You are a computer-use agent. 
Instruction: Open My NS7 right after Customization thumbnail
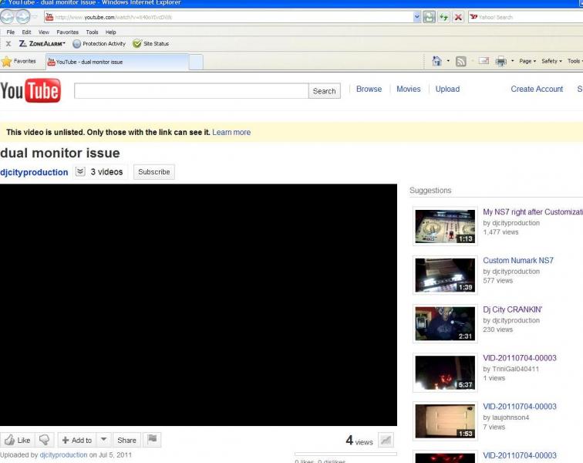(445, 226)
